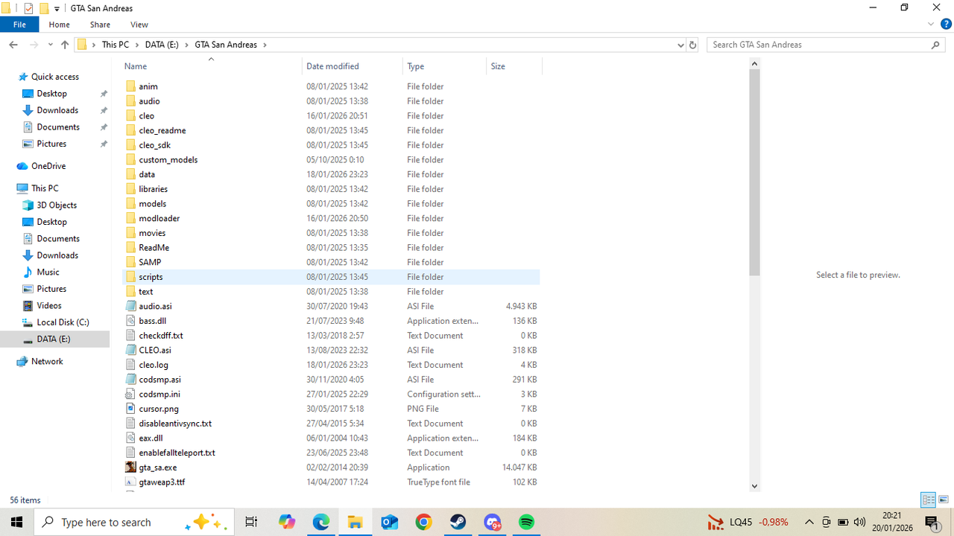Click the Properties checkmark icon in title bar
Screen dimensions: 954x536
pyautogui.click(x=29, y=8)
